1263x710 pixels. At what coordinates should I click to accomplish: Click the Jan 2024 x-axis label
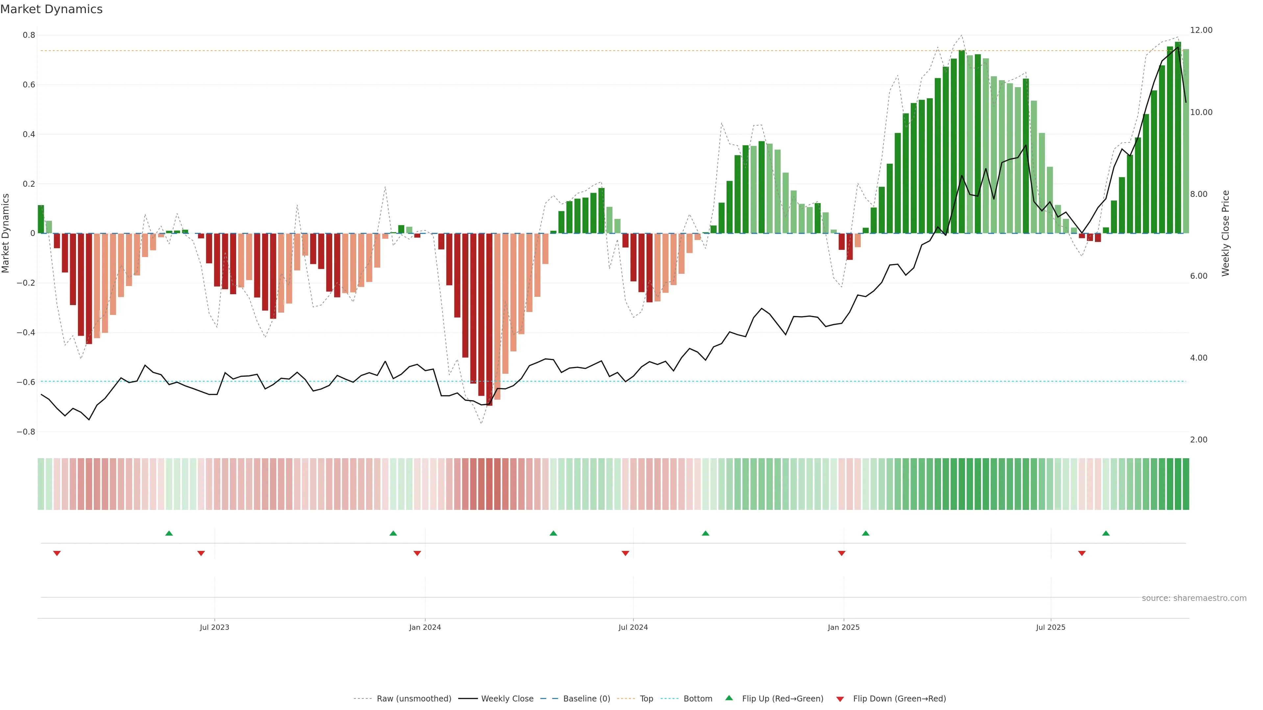(425, 627)
